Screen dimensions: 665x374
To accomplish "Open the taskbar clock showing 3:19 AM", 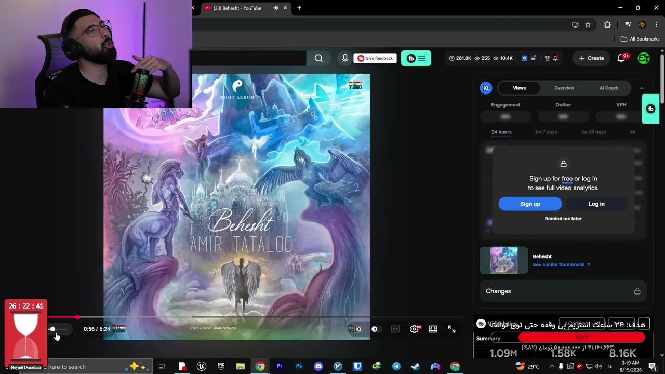I will click(630, 366).
